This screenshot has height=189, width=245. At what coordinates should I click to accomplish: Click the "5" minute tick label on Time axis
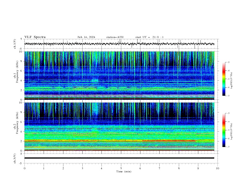[121, 168]
